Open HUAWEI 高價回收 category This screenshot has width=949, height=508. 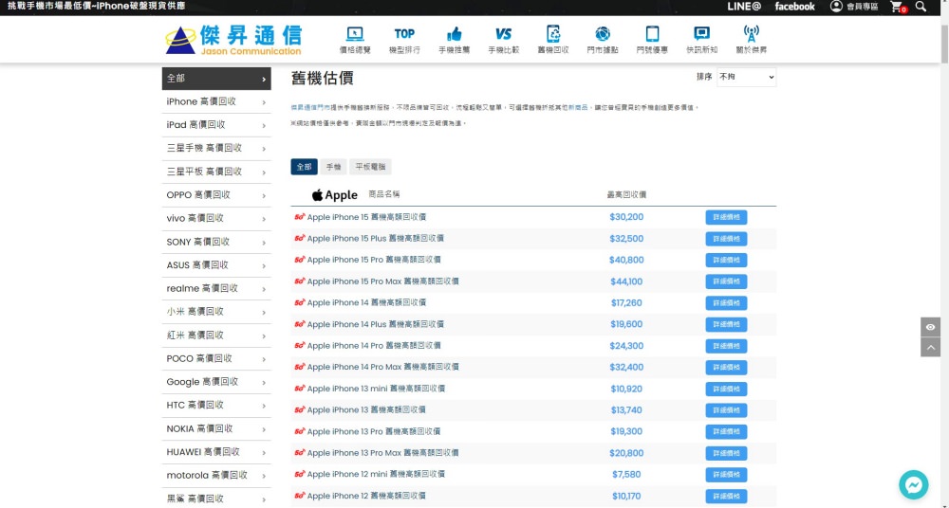point(216,452)
